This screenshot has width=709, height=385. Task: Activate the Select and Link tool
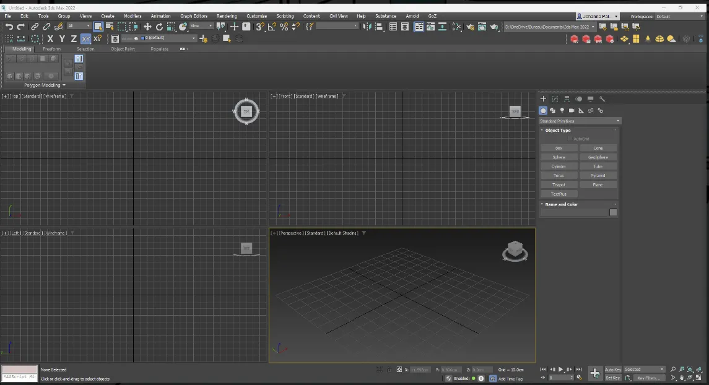[35, 27]
